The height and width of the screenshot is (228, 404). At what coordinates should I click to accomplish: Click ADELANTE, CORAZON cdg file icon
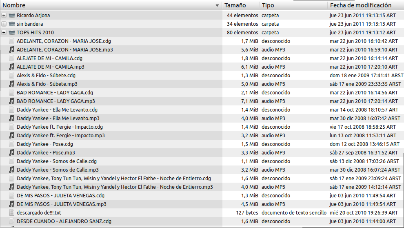point(11,41)
